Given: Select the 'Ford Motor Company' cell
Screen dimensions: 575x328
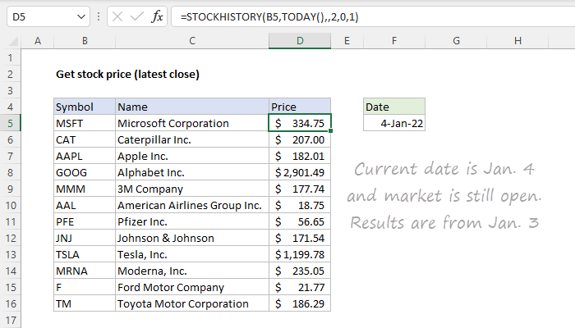Looking at the screenshot, I should (x=192, y=287).
